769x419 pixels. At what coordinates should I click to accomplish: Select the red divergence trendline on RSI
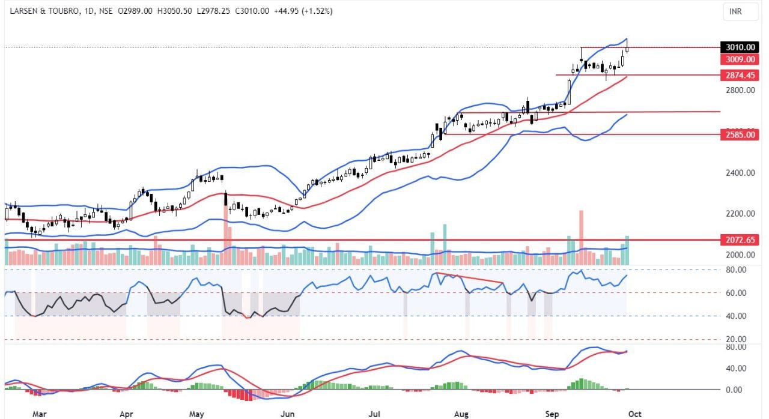[x=469, y=278]
